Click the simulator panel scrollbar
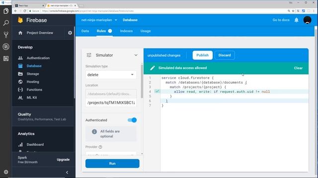 pyautogui.click(x=142, y=81)
